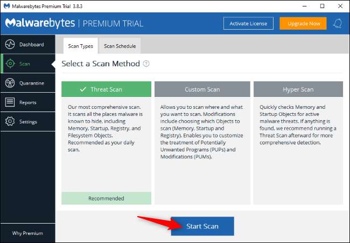Click the Quarantine radiation icon
350x243 pixels.
(x=10, y=83)
